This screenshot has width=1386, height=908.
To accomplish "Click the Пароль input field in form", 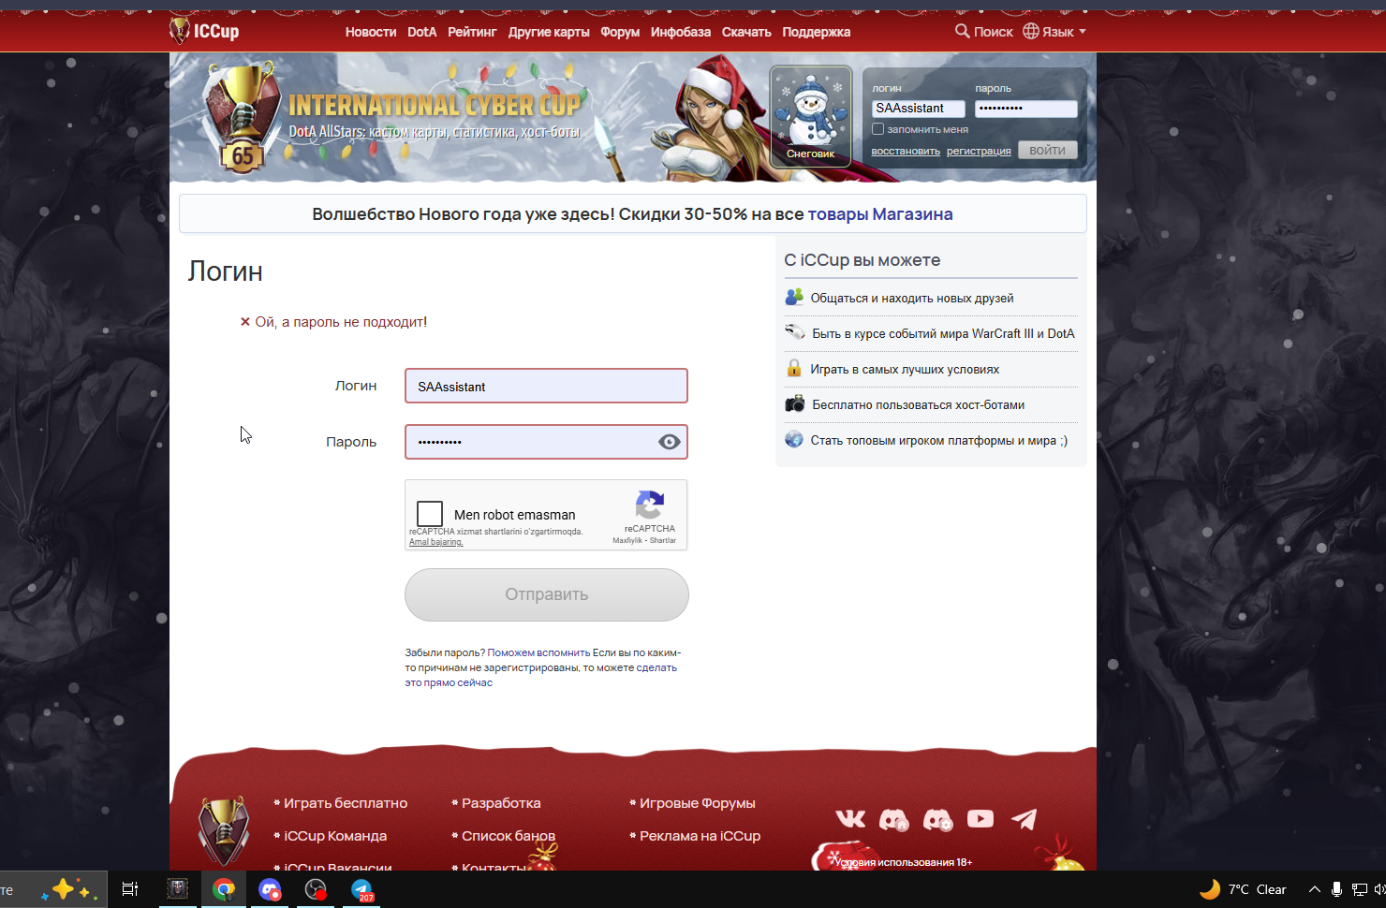I will click(x=547, y=442).
